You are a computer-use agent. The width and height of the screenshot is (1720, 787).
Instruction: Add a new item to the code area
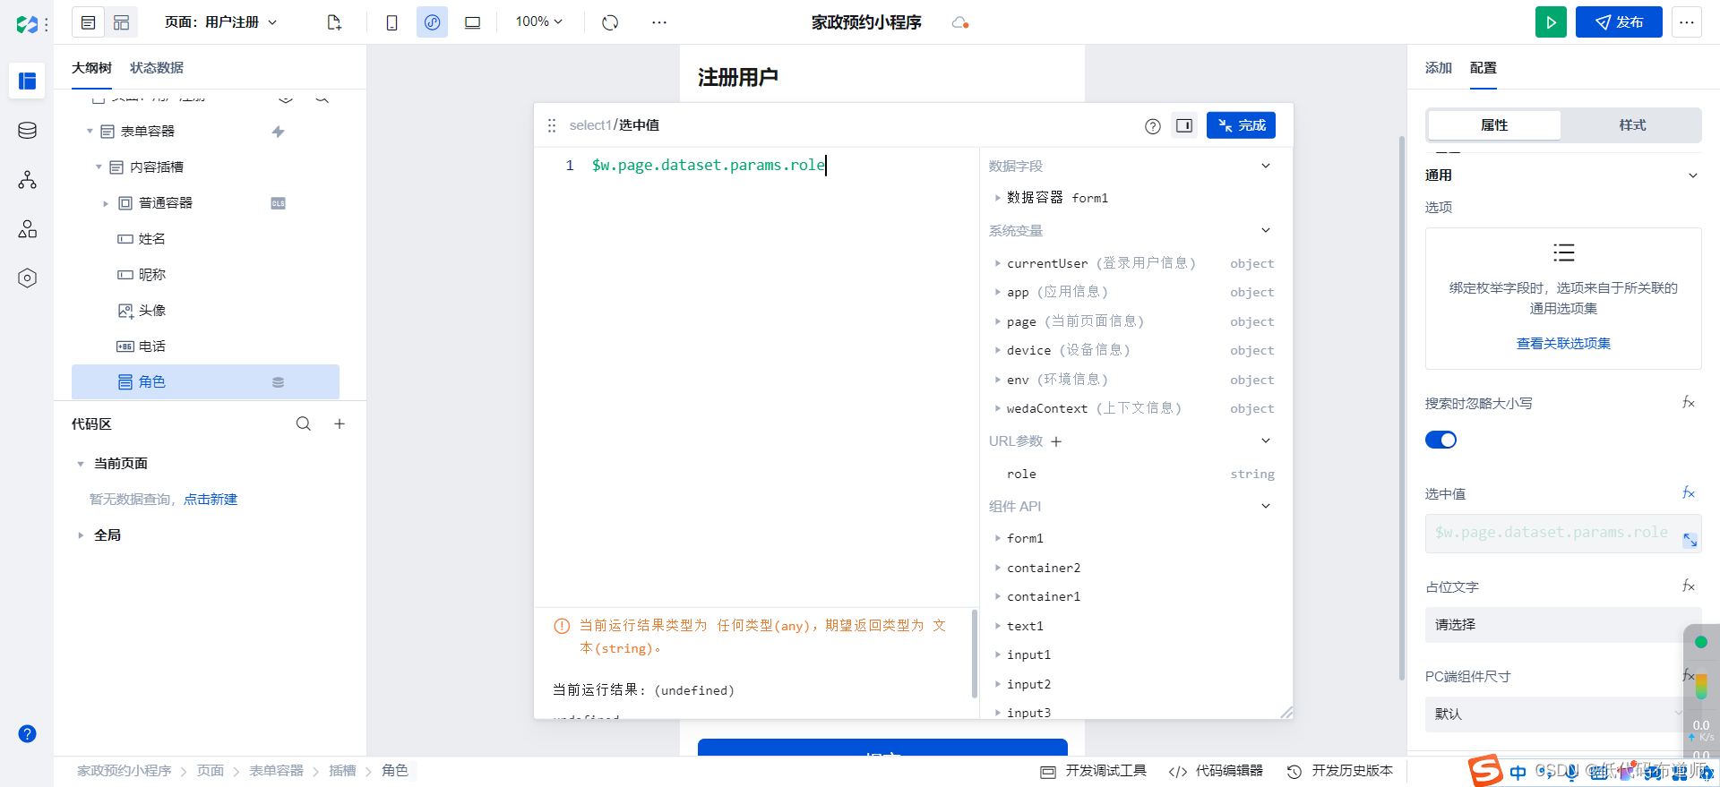[x=340, y=423]
